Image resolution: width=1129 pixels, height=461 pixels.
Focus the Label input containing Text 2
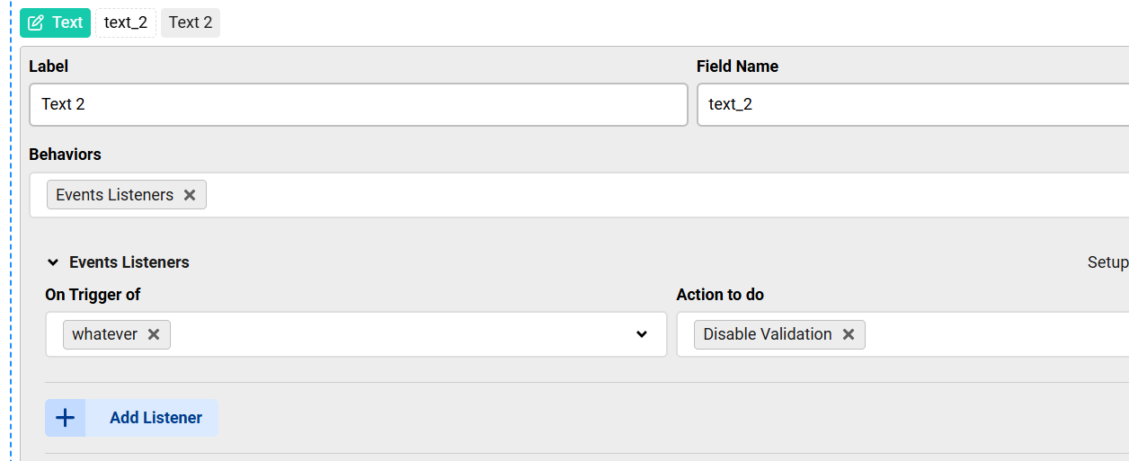point(358,104)
